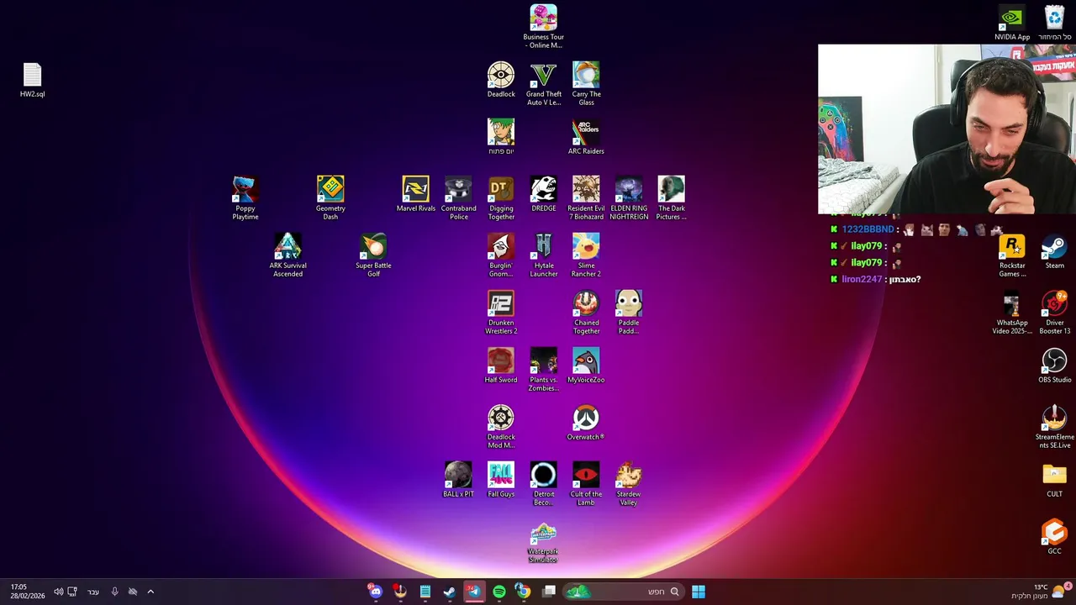Image resolution: width=1076 pixels, height=605 pixels.
Task: Switch to Steam in the taskbar
Action: 450,592
